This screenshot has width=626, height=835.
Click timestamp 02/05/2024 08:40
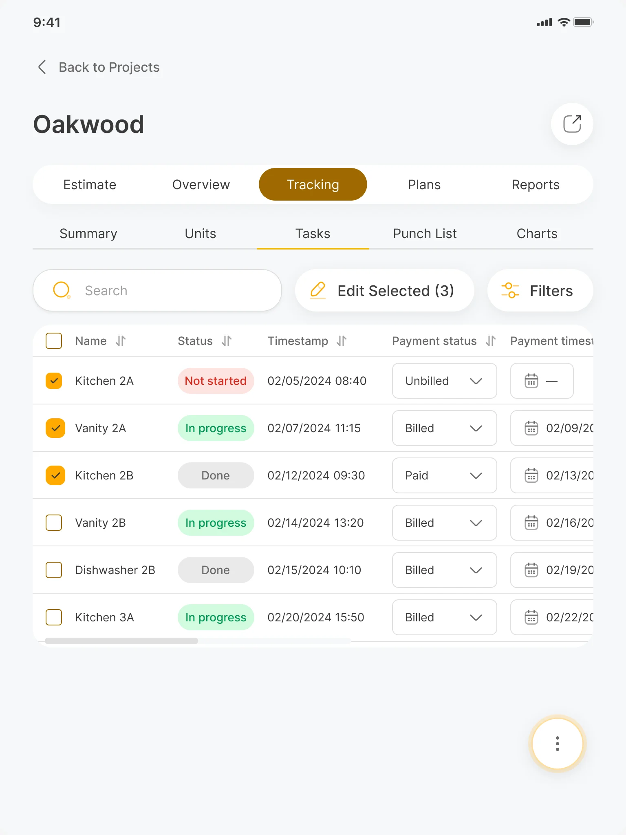[x=317, y=381]
